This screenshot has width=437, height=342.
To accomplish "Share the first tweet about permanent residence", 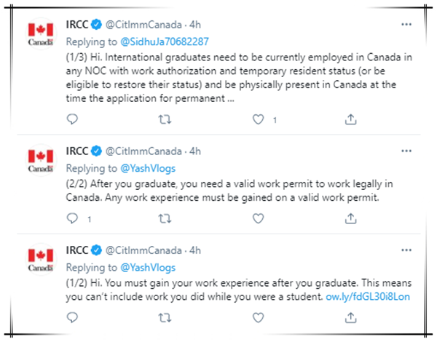I will click(350, 119).
